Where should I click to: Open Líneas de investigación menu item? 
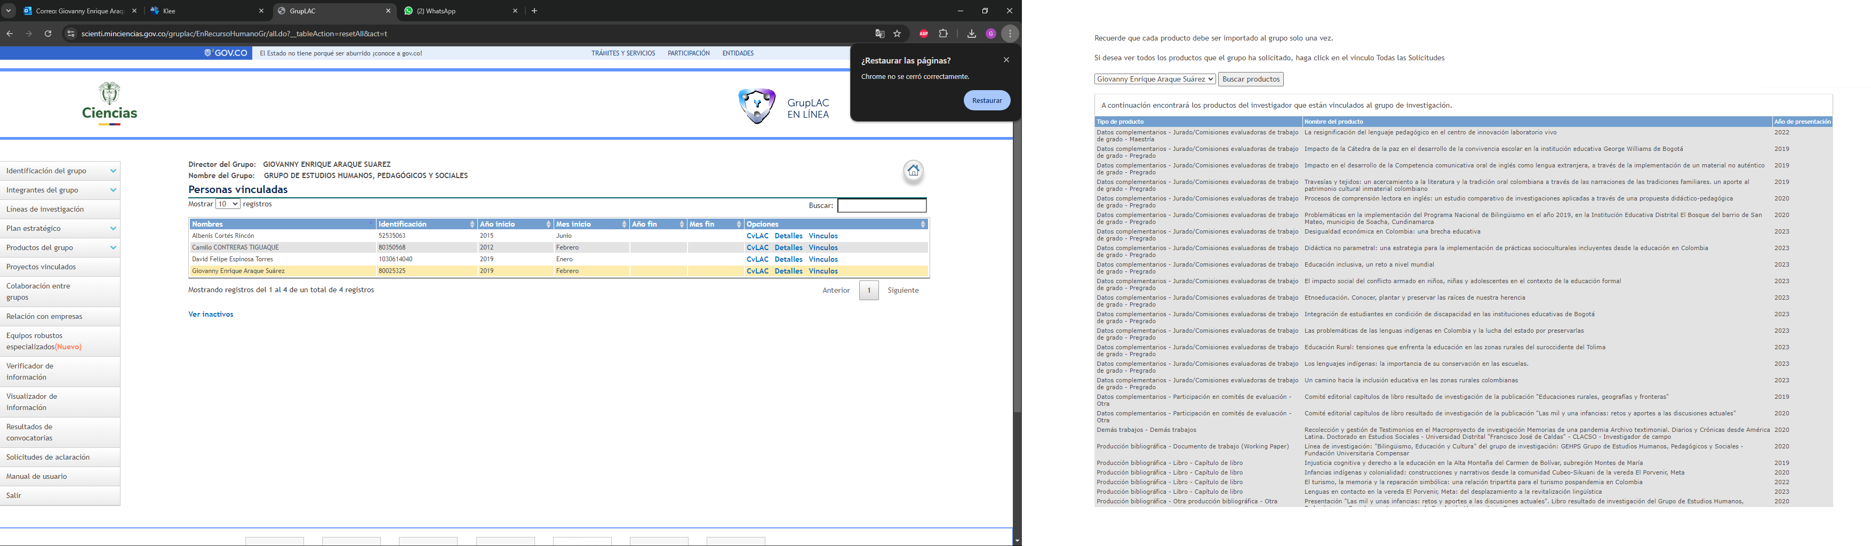click(45, 209)
